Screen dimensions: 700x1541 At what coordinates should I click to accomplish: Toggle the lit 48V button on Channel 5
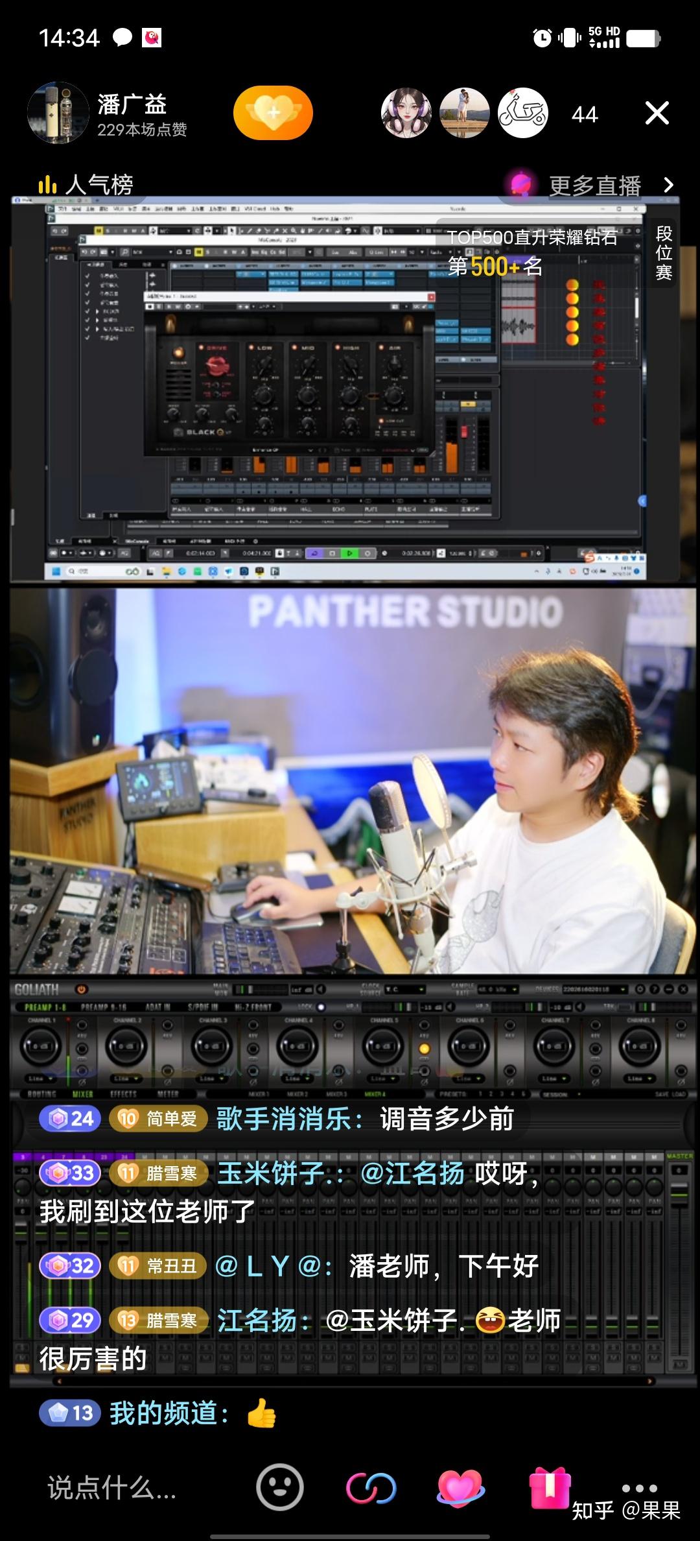point(425,1049)
